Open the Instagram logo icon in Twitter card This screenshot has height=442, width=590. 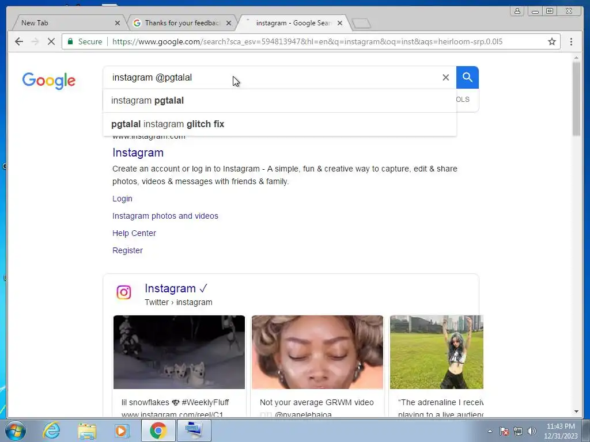tap(123, 292)
